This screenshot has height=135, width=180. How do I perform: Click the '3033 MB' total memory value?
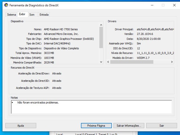(x=49, y=53)
